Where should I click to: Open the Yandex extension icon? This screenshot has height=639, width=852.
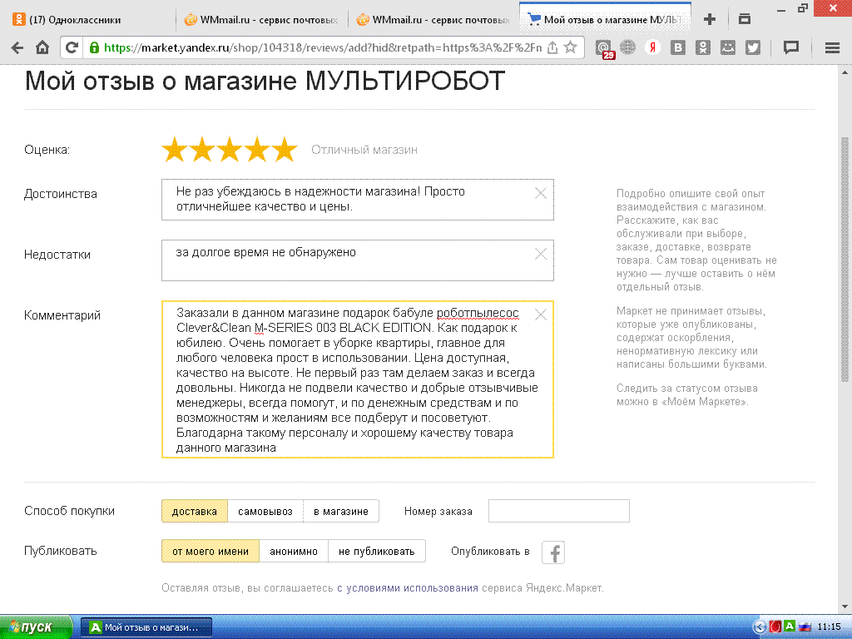(x=652, y=47)
